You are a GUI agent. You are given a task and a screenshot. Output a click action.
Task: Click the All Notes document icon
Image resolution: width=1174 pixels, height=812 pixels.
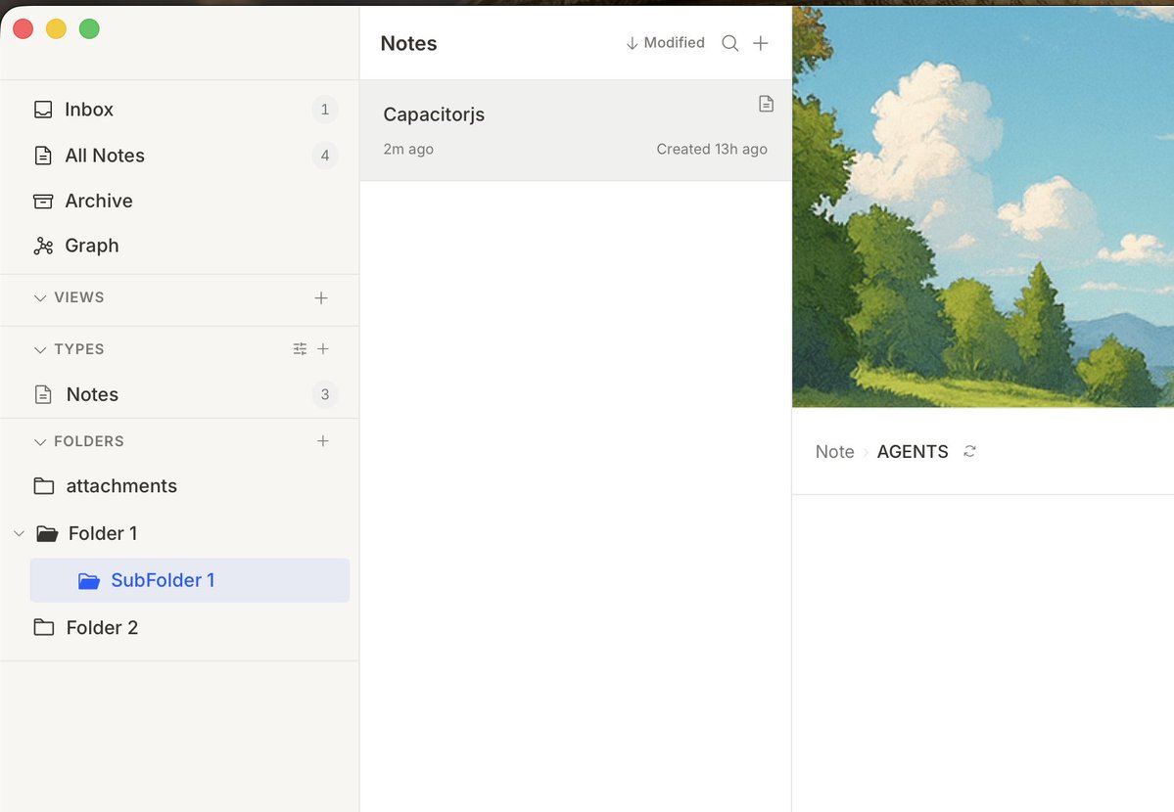click(x=43, y=156)
